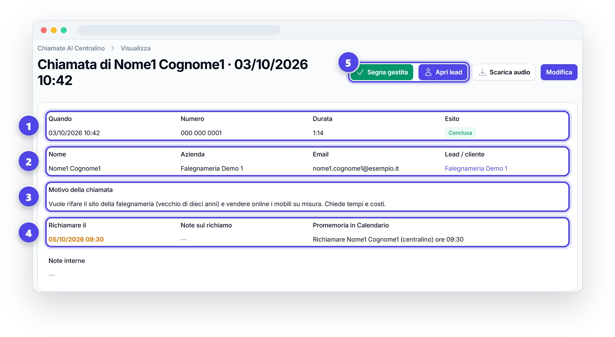The height and width of the screenshot is (337, 615).
Task: Click Nome1 Cognome1 under Nome
Action: pyautogui.click(x=74, y=168)
